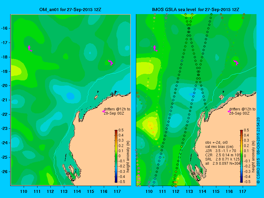Viewport: 264px width, 198px height.
Task: Click the 0.5 label on OM_an01 colorbar
Action: pos(121,130)
